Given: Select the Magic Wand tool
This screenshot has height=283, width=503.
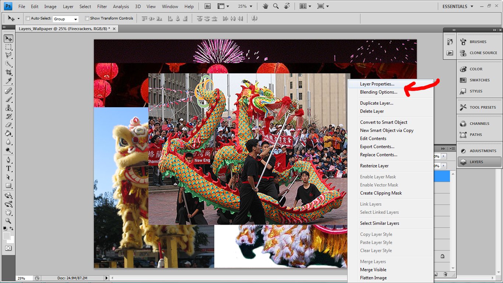Looking at the screenshot, I should (8, 64).
